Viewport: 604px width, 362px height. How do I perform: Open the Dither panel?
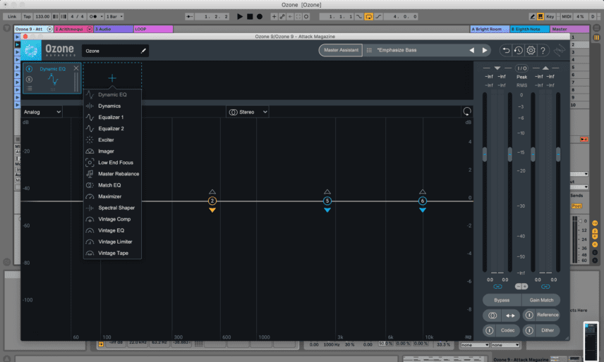pos(548,330)
